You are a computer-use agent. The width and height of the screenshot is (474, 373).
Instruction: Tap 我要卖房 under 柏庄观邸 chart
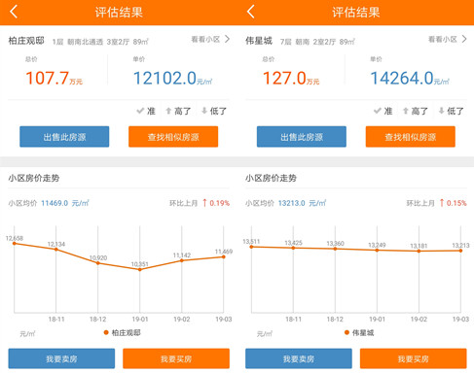click(x=61, y=358)
